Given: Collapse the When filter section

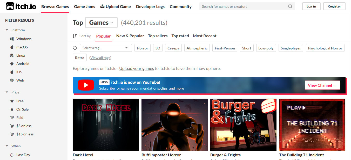Looking at the screenshot, I should pos(7,146).
